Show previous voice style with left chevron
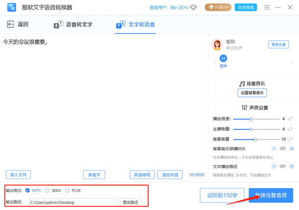Image resolution: width=299 pixels, height=210 pixels. pyautogui.click(x=214, y=62)
